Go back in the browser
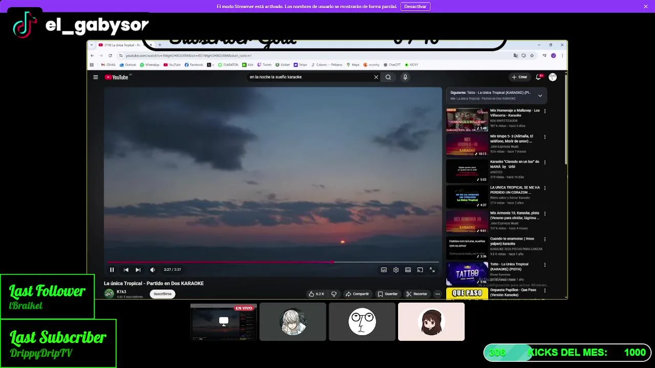This screenshot has width=655, height=368. pyautogui.click(x=92, y=55)
